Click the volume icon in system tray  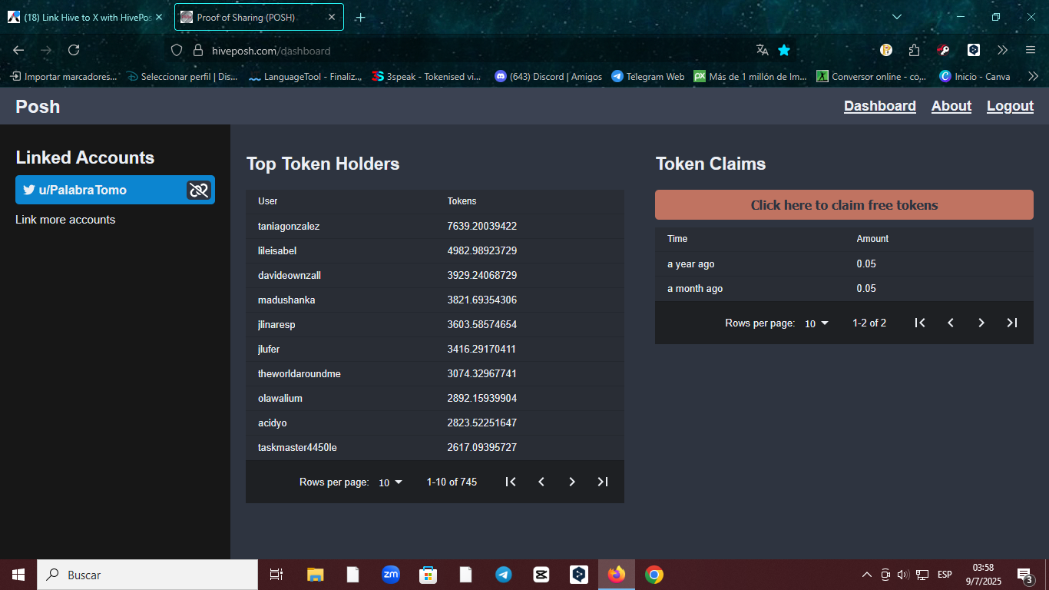click(x=903, y=575)
